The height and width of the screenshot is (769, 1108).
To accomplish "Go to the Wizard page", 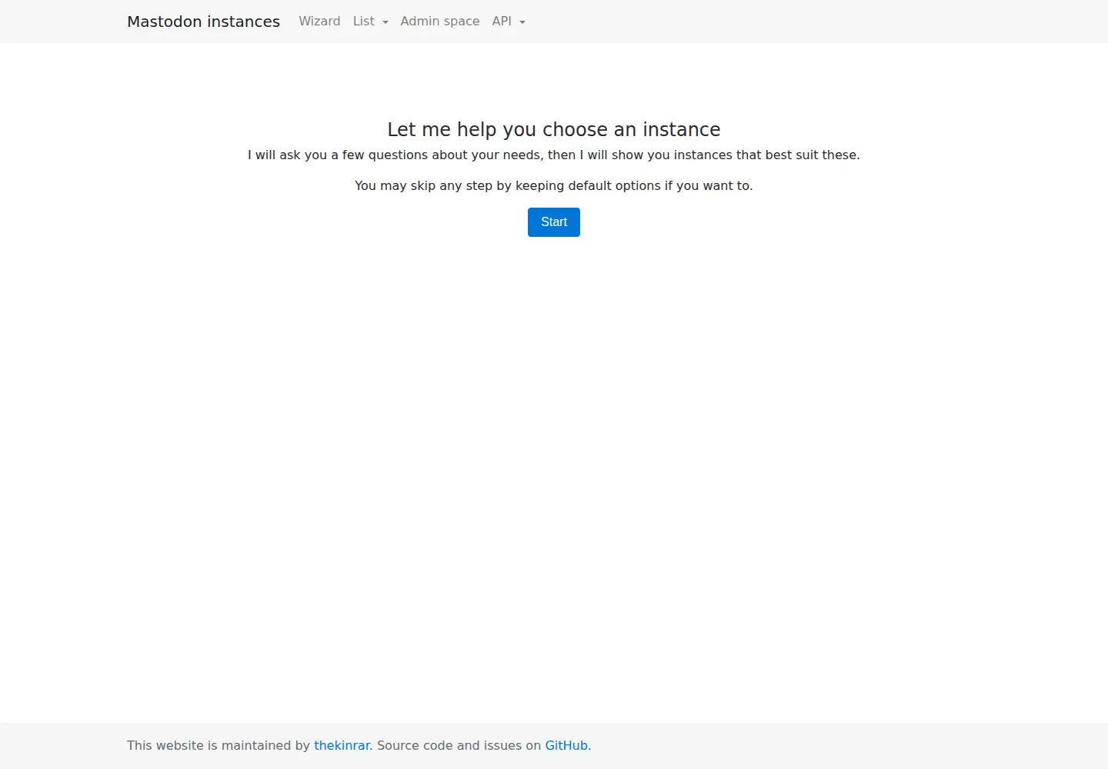I will click(x=319, y=22).
